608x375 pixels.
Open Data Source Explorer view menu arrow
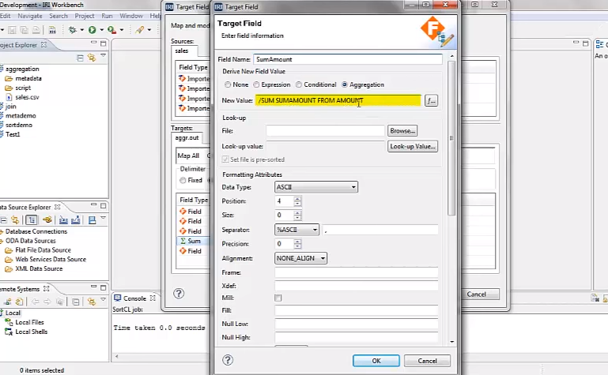pyautogui.click(x=103, y=218)
